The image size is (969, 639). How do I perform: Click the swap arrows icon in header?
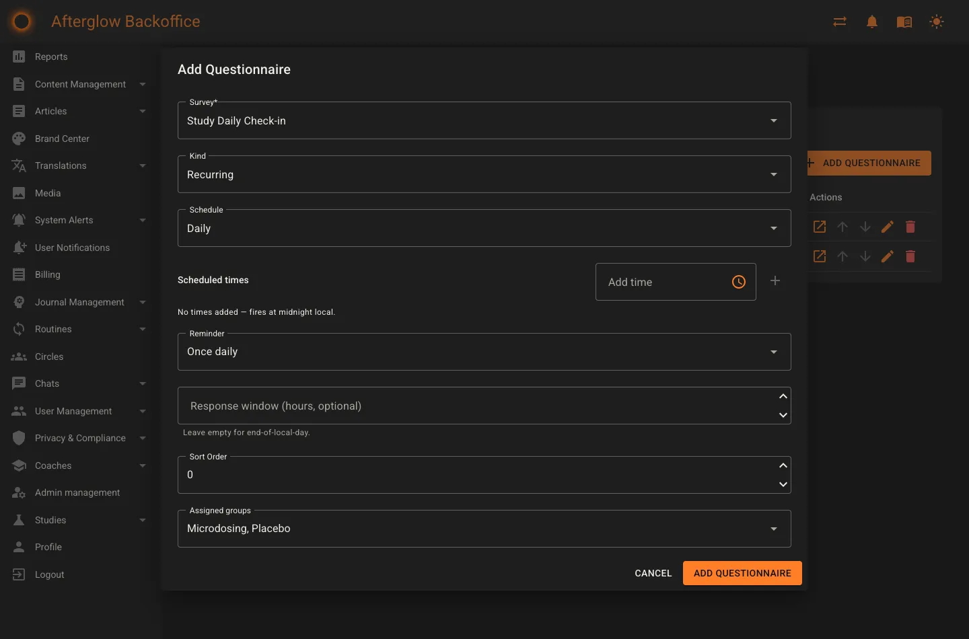coord(840,22)
